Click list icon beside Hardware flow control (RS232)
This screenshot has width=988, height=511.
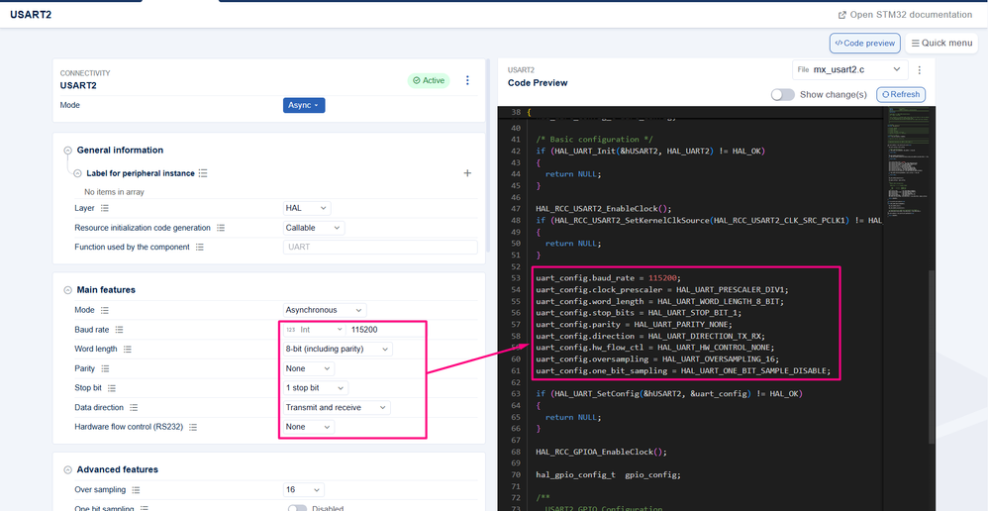[x=193, y=427]
